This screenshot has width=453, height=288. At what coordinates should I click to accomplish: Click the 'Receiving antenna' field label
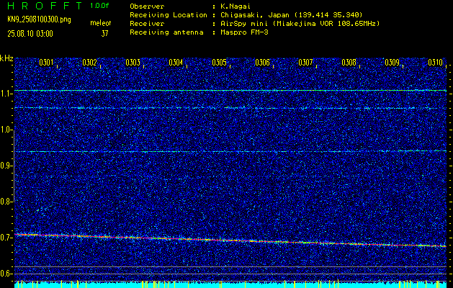point(166,32)
